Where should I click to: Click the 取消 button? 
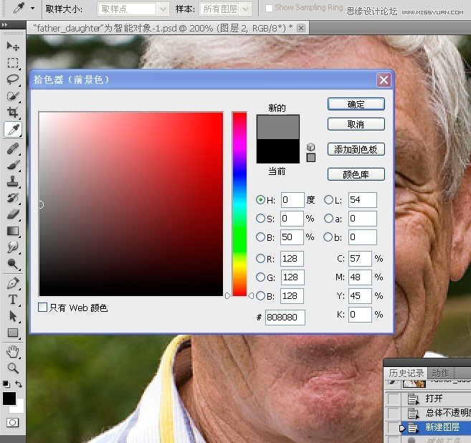356,124
